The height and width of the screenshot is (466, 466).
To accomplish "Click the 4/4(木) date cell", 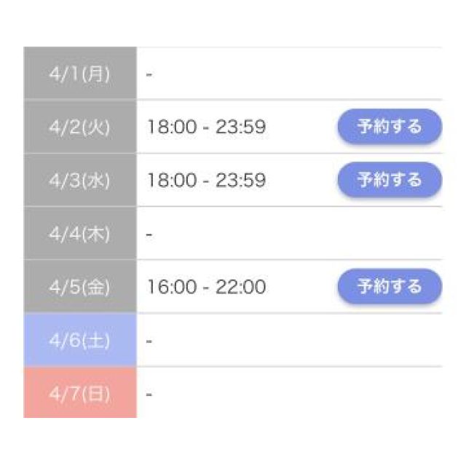I will pos(80,234).
